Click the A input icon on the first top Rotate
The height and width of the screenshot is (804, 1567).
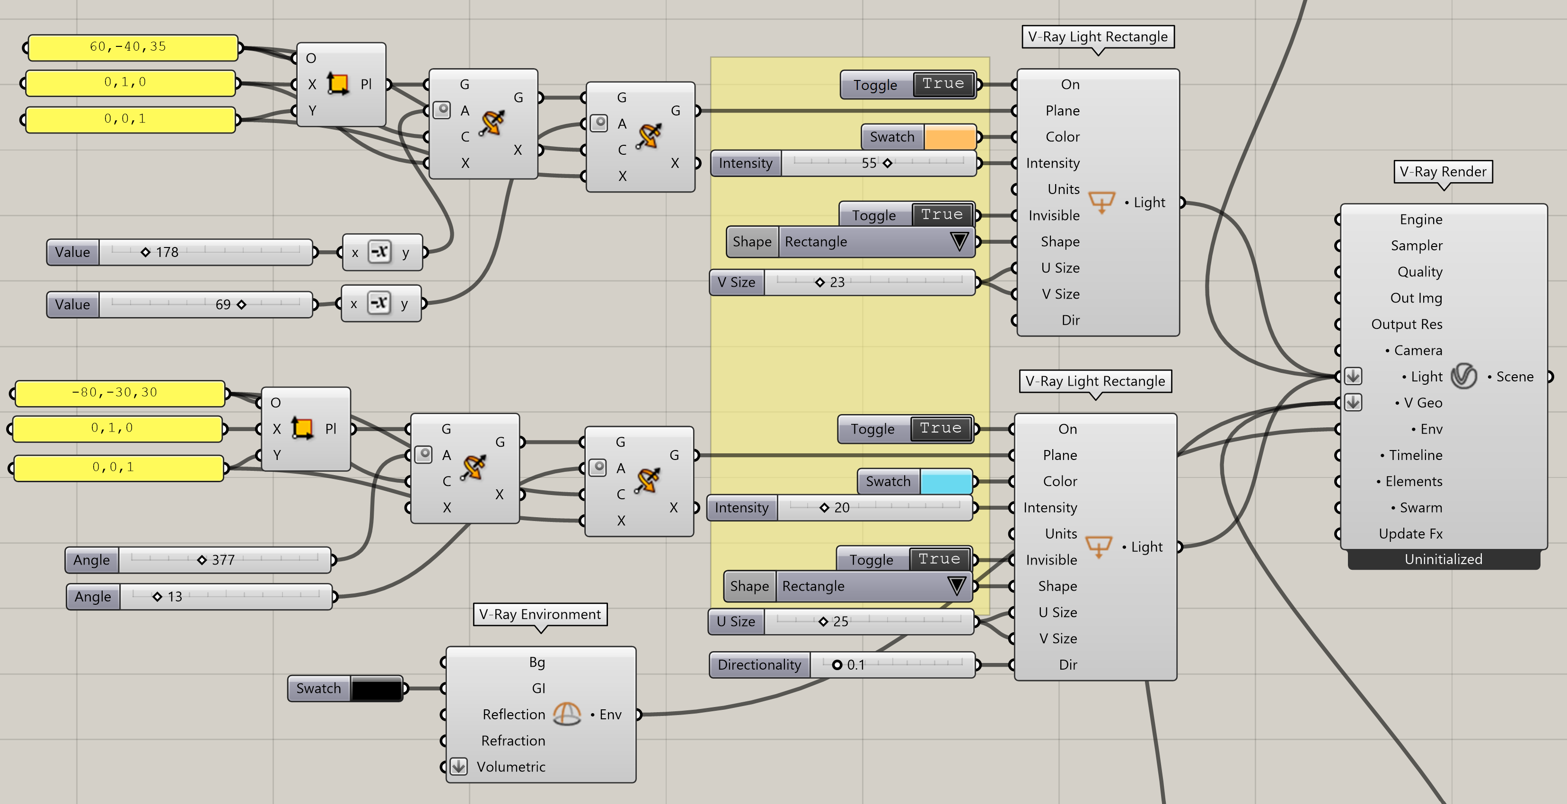click(442, 110)
